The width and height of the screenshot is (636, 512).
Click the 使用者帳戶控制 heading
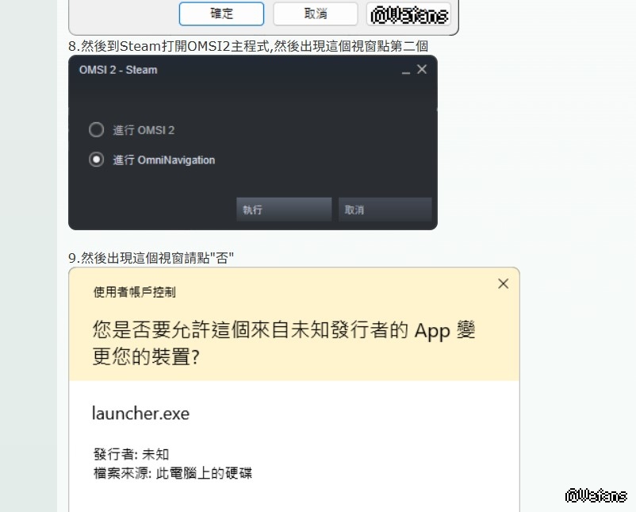click(134, 292)
